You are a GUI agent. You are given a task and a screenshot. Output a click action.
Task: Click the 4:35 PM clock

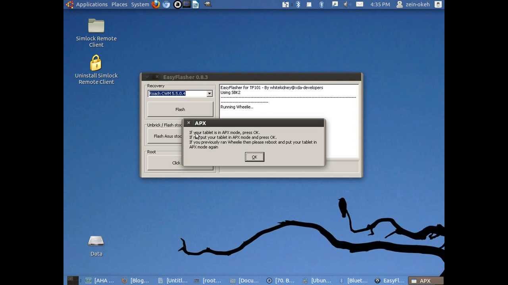380,4
